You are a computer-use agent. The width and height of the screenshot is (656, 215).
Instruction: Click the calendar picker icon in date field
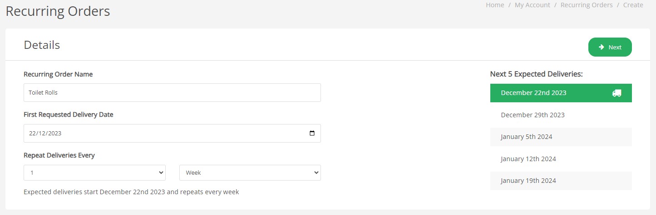point(312,134)
